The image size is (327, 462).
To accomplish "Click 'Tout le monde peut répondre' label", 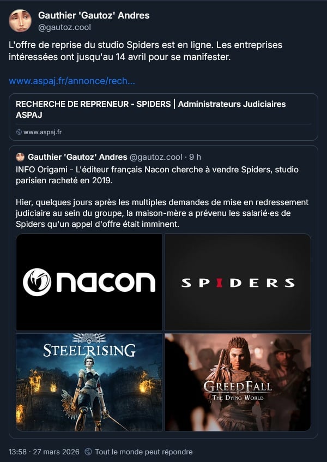I will (x=144, y=452).
